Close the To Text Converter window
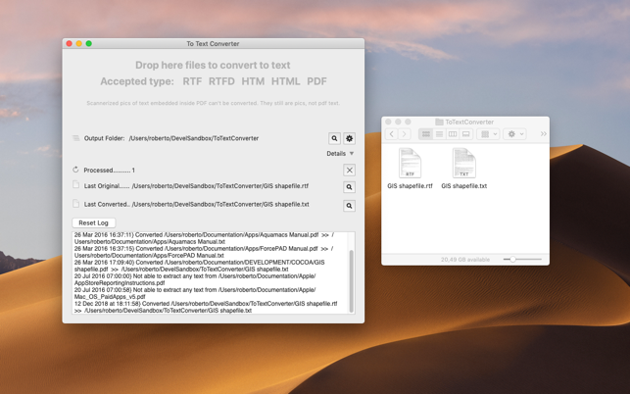Viewport: 630px width, 394px height. (x=70, y=43)
